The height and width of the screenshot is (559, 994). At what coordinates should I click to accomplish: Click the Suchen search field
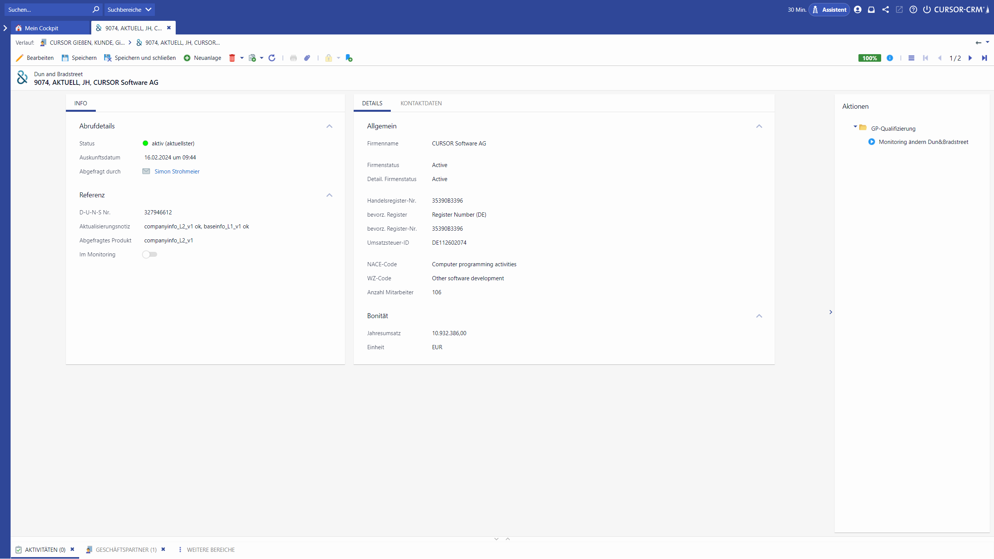coord(48,9)
